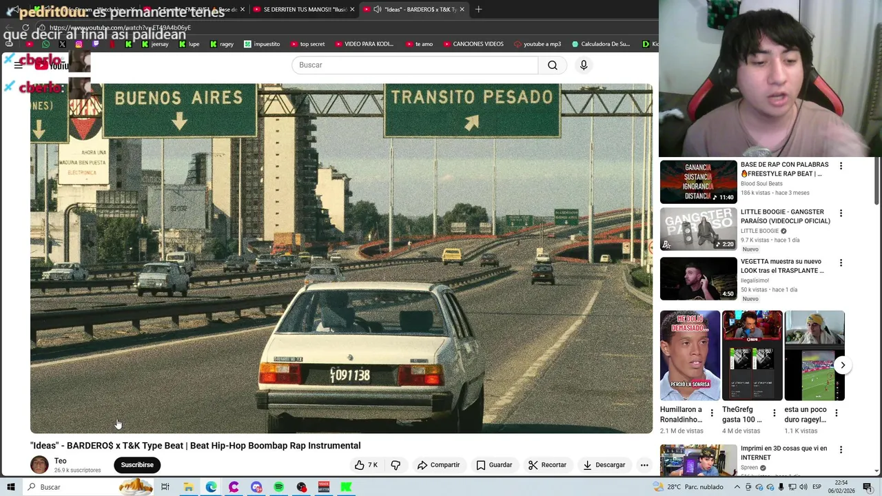Open the YouTube hamburger guide menu

click(19, 65)
